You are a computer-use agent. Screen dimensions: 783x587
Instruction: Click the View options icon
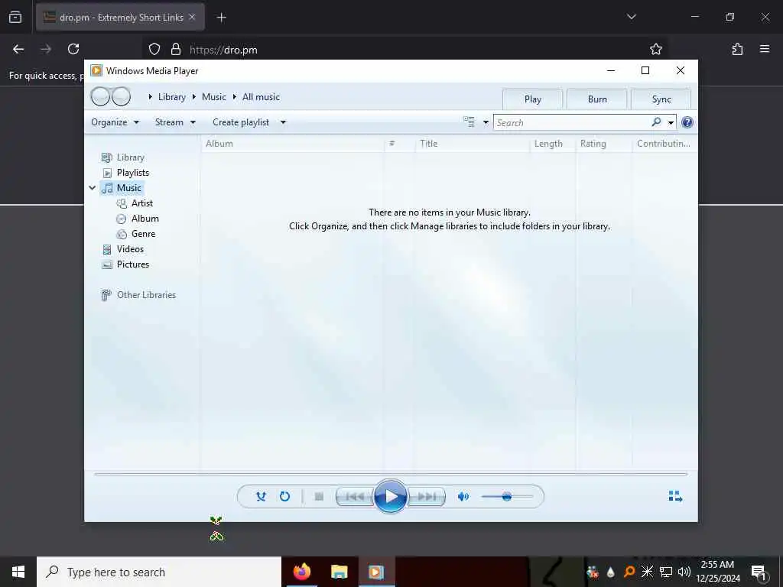[469, 122]
